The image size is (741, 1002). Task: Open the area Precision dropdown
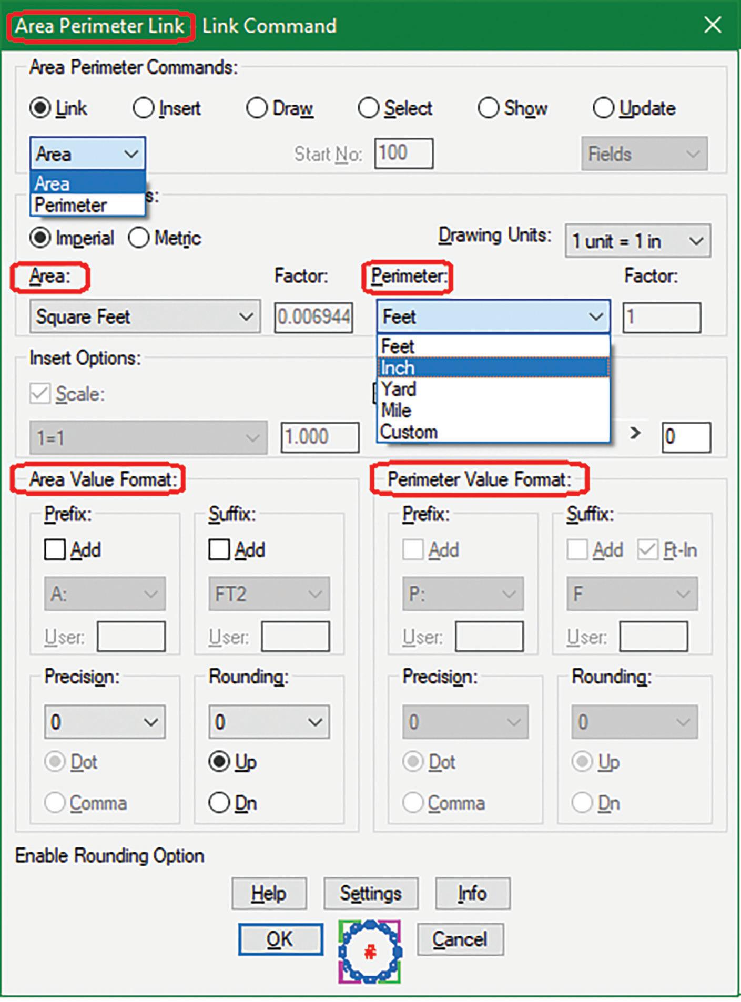[105, 722]
